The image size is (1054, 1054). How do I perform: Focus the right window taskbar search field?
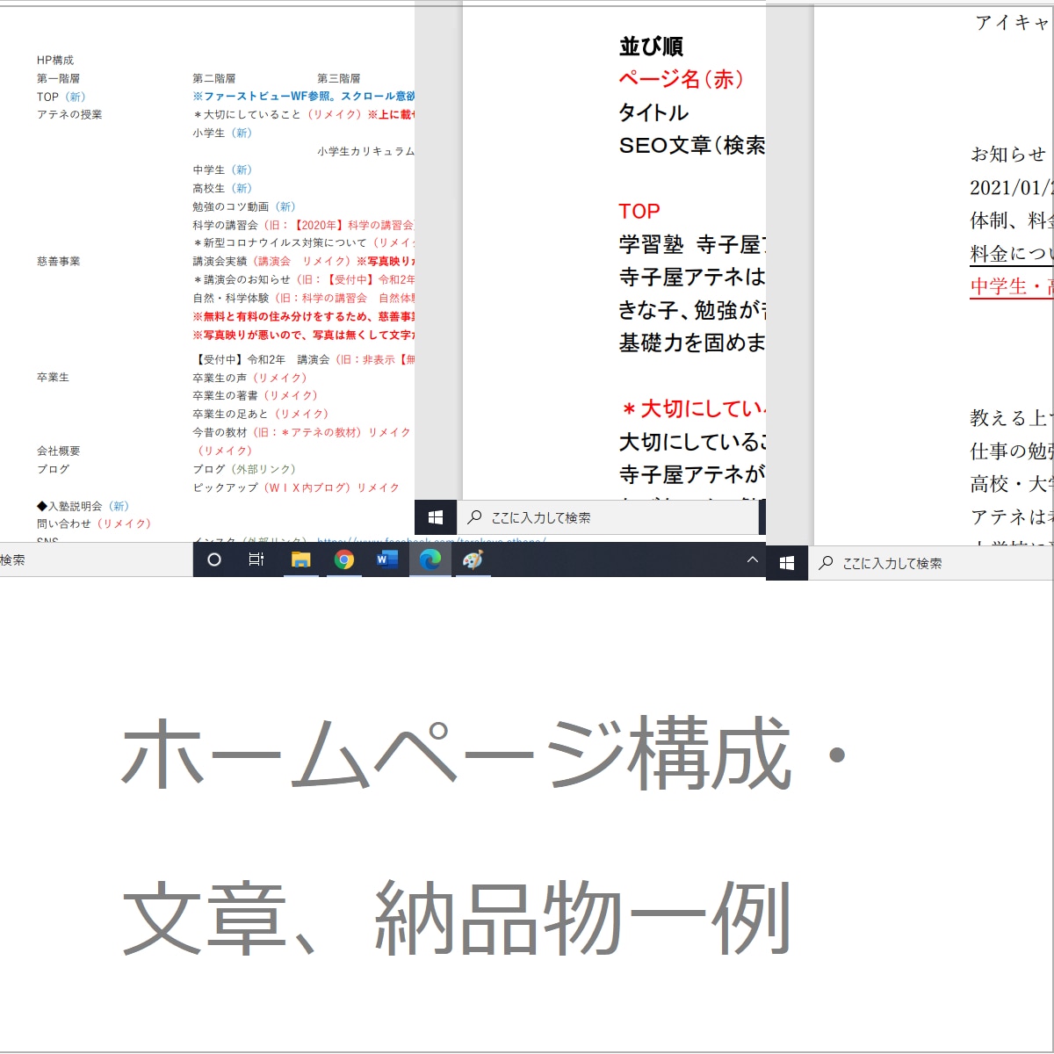[x=931, y=563]
